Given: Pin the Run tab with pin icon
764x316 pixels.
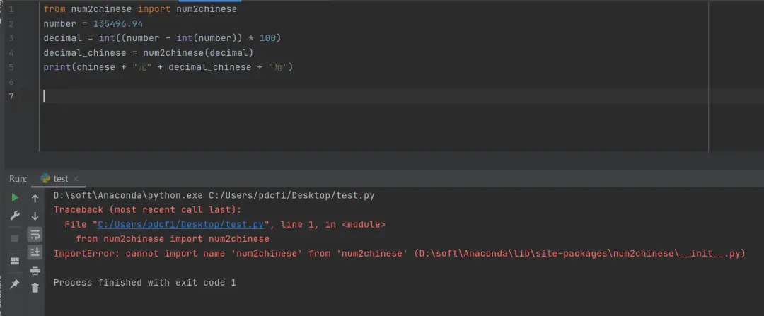Looking at the screenshot, I should [x=15, y=283].
